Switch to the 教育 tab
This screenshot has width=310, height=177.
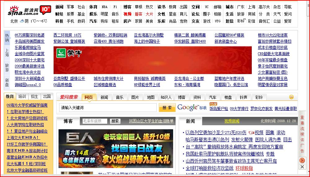coord(10,96)
